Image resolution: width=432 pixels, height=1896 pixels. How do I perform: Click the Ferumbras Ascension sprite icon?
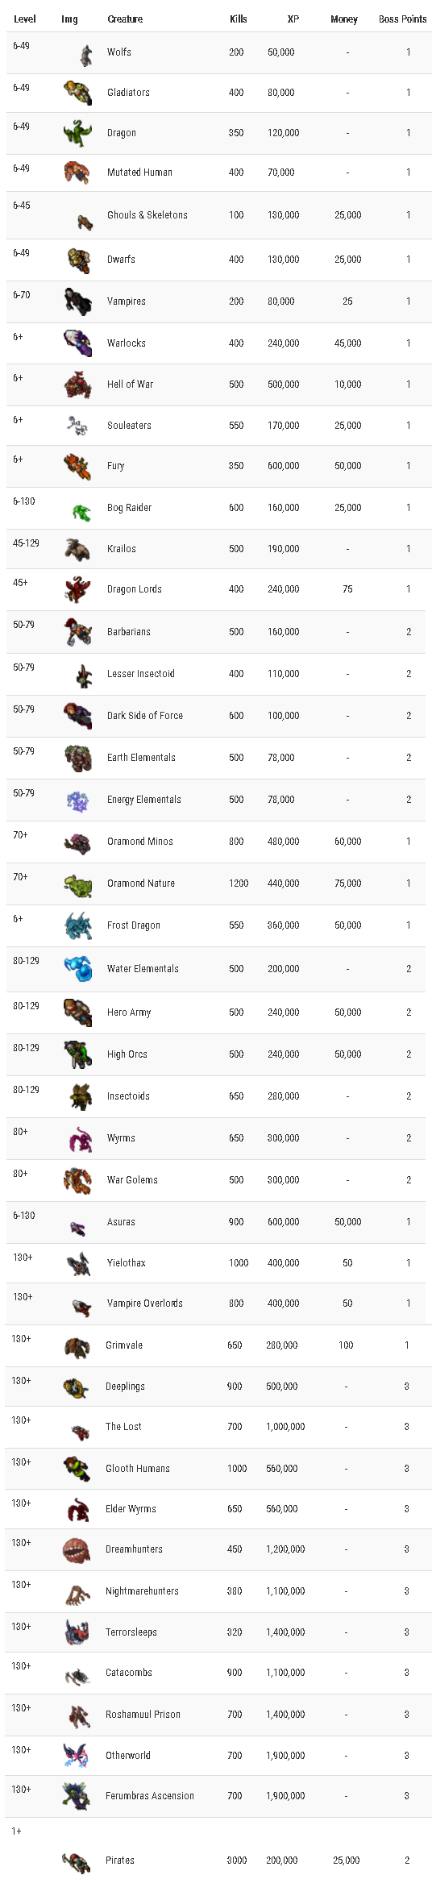pyautogui.click(x=77, y=1796)
